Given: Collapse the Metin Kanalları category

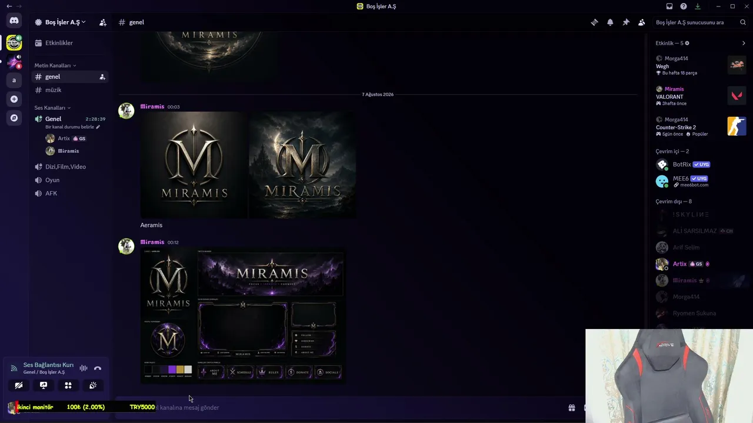Looking at the screenshot, I should (55, 66).
